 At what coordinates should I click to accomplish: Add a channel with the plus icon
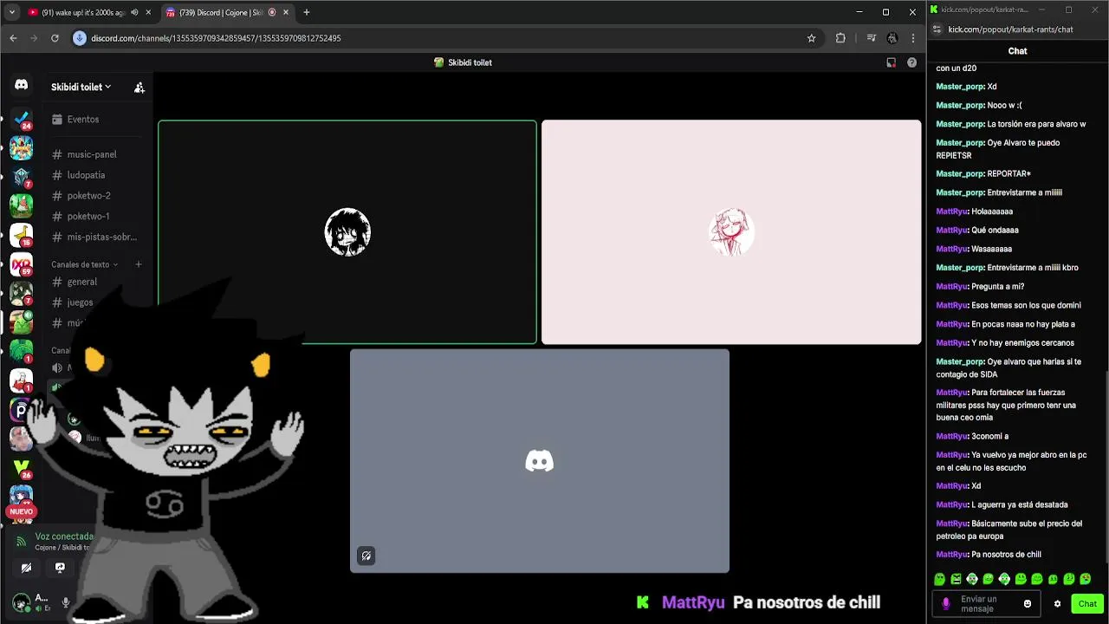(139, 264)
